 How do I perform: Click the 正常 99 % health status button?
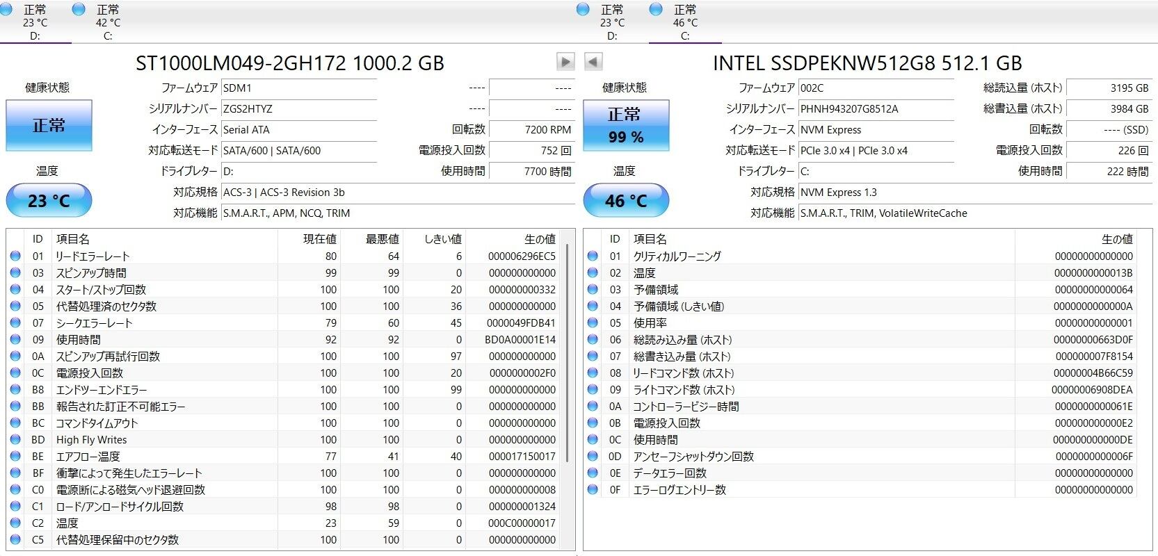pyautogui.click(x=626, y=125)
